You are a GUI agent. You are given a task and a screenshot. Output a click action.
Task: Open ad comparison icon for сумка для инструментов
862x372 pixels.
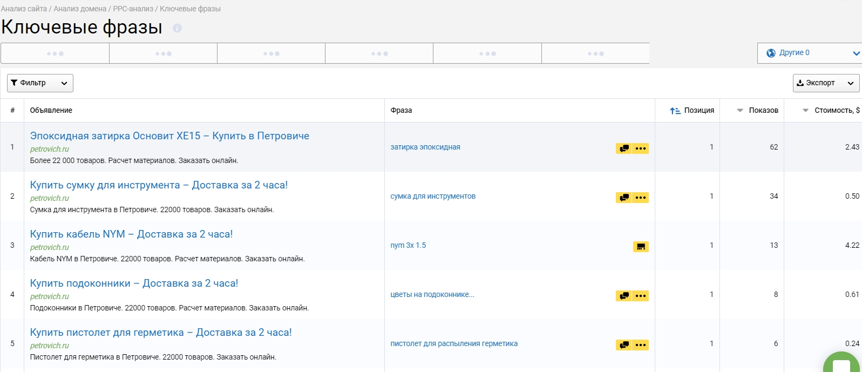(624, 198)
